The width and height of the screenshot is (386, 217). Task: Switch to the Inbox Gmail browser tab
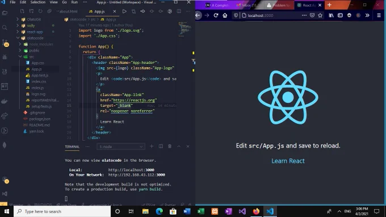[249, 5]
